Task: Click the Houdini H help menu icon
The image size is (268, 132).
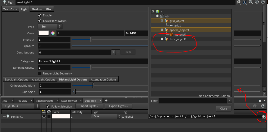Action: 245,2
